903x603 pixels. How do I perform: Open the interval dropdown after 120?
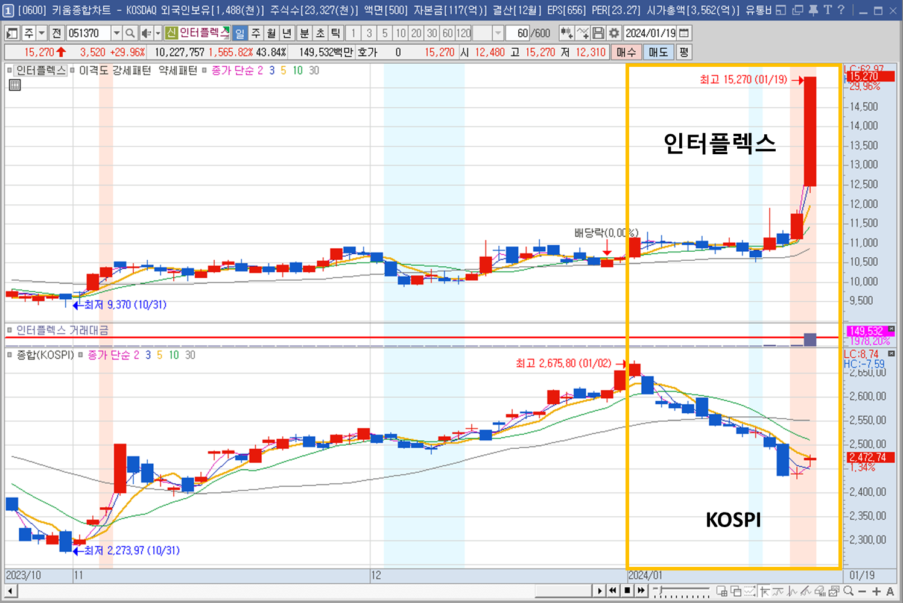498,33
